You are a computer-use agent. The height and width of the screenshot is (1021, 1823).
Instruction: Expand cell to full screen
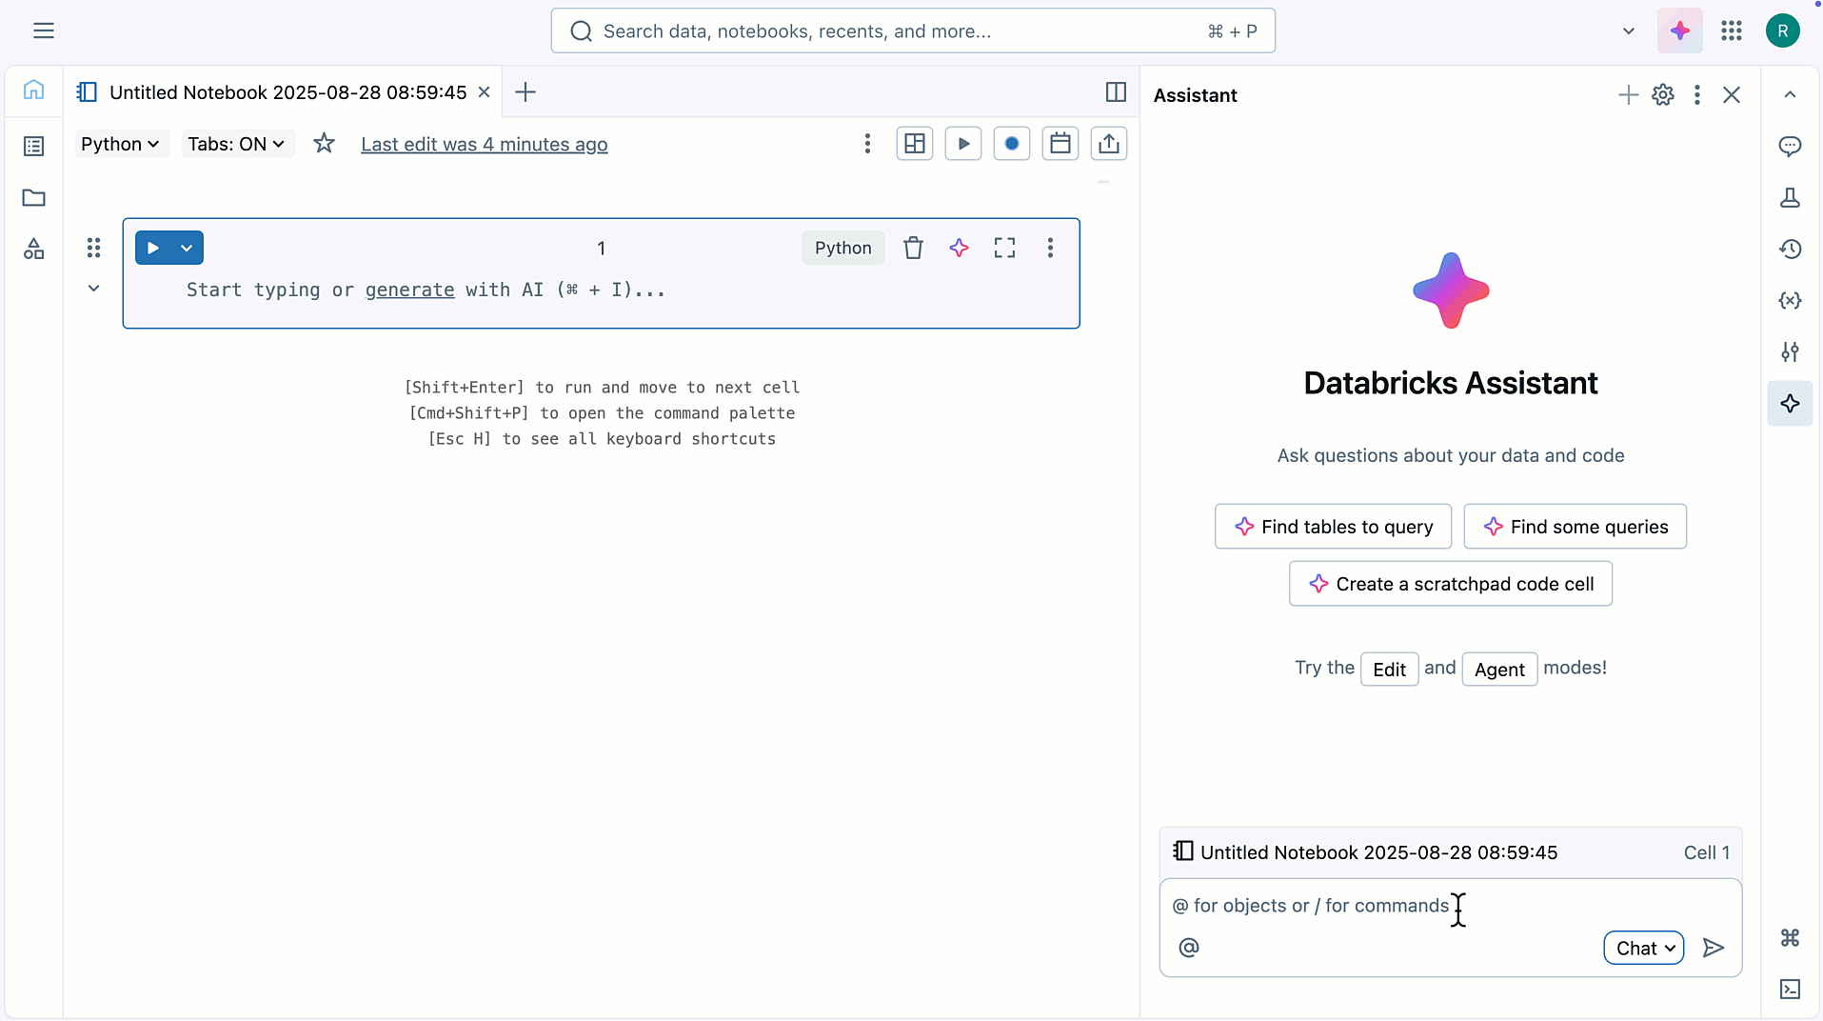point(1004,248)
